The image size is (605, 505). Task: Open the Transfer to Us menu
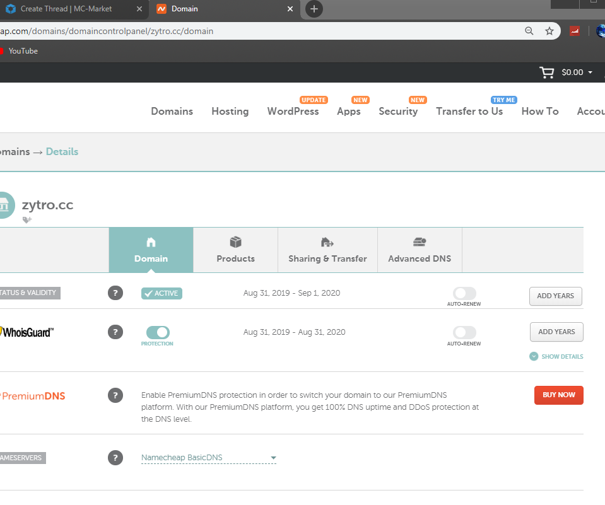coord(469,112)
